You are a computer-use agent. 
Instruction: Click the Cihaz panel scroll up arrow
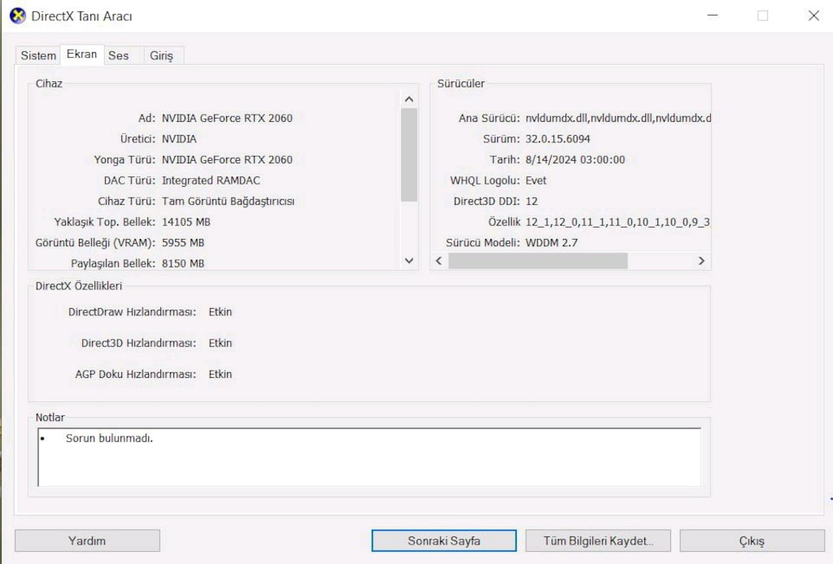pyautogui.click(x=409, y=99)
